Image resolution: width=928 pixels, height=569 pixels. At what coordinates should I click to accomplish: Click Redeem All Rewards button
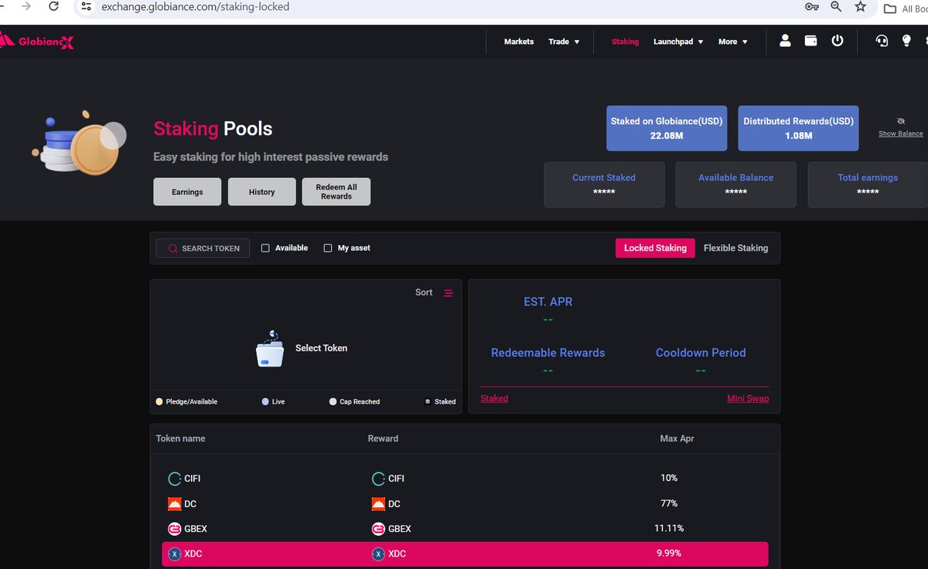(336, 192)
